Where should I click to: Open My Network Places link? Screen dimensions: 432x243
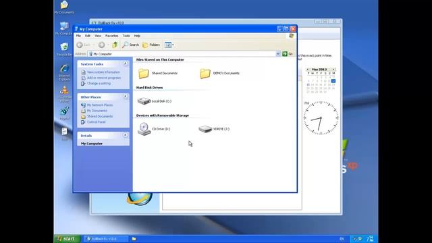[x=100, y=105]
